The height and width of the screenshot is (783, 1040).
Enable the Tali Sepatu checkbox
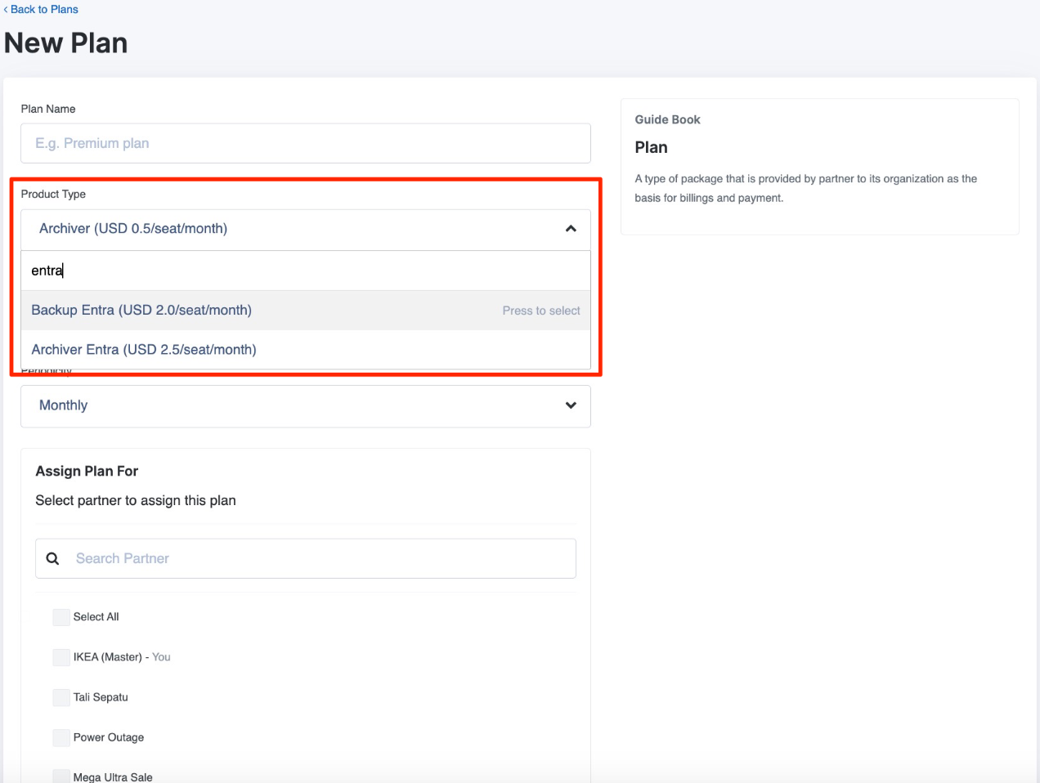click(x=61, y=697)
